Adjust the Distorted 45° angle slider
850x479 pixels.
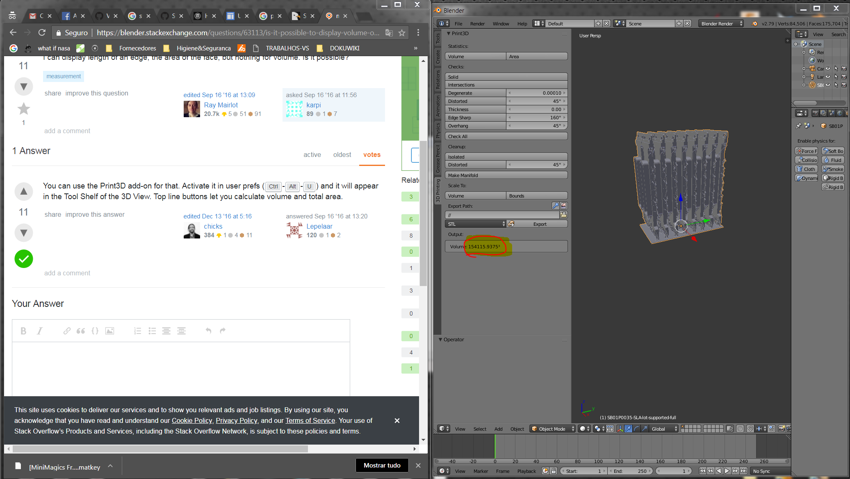(536, 101)
